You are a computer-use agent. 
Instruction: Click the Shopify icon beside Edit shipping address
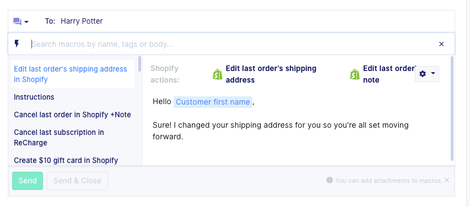pos(218,74)
